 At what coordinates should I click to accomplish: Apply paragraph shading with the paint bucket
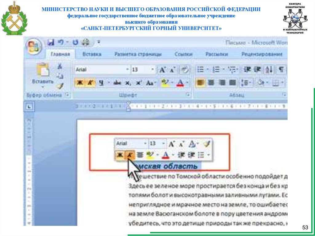pos(260,83)
